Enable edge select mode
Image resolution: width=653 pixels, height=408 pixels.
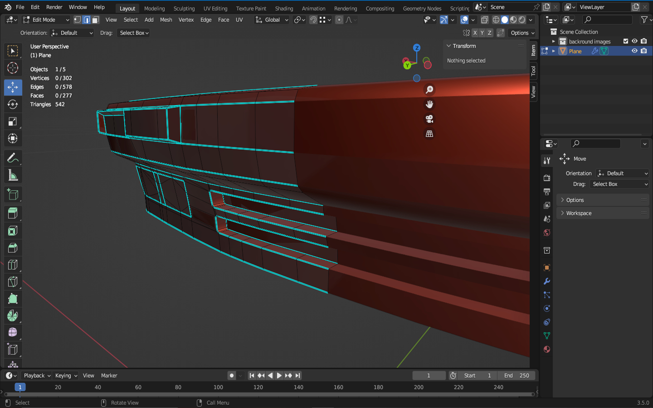tap(87, 20)
